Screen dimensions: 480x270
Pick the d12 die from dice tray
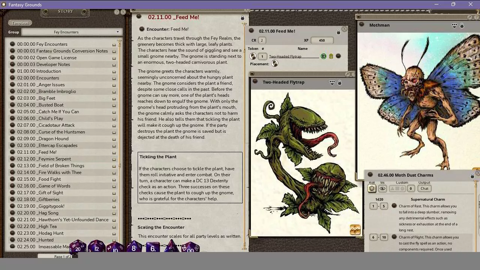coord(96,247)
